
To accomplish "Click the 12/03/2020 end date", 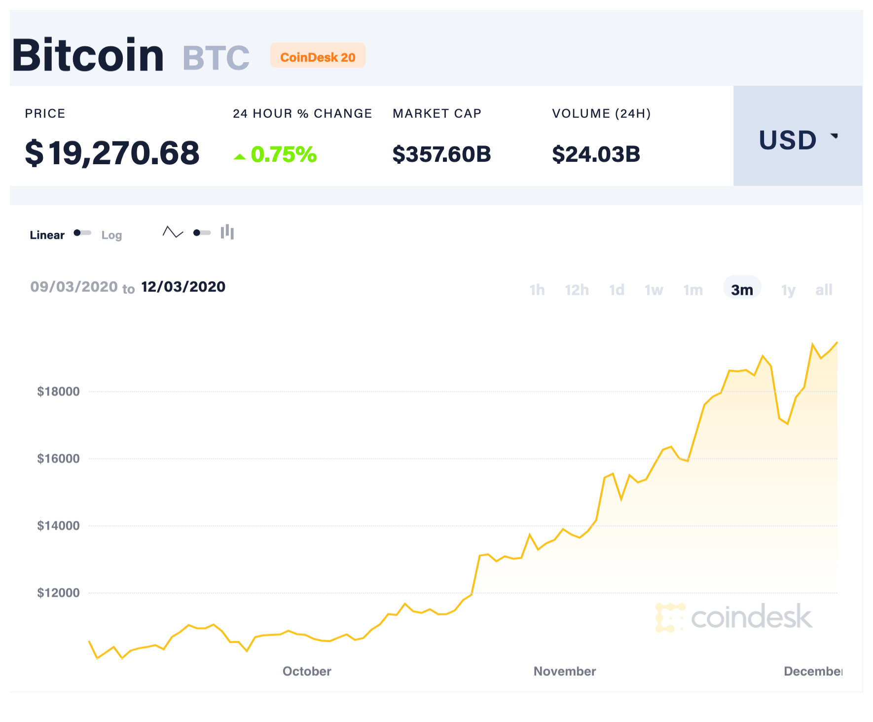I will (183, 287).
